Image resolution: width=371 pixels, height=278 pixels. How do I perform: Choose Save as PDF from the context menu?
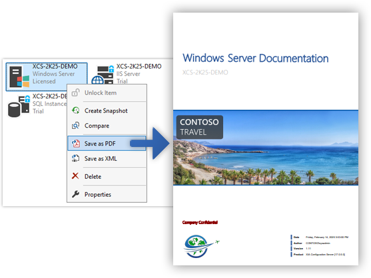(107, 144)
